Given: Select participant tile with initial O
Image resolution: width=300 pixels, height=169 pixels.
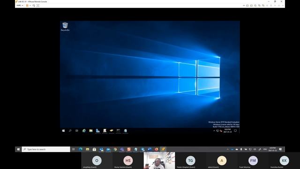Looking at the screenshot, I should point(97,161).
